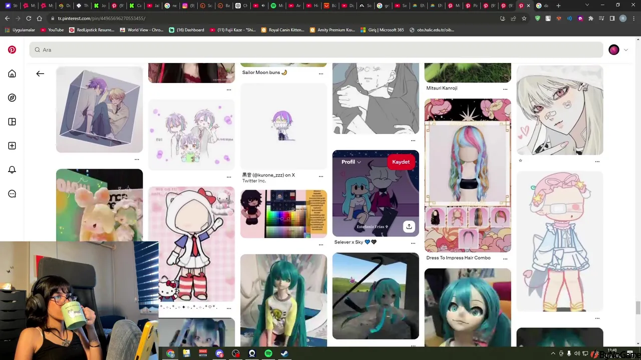Click Chrome's back navigation arrow
This screenshot has height=360, width=641.
pos(7,18)
